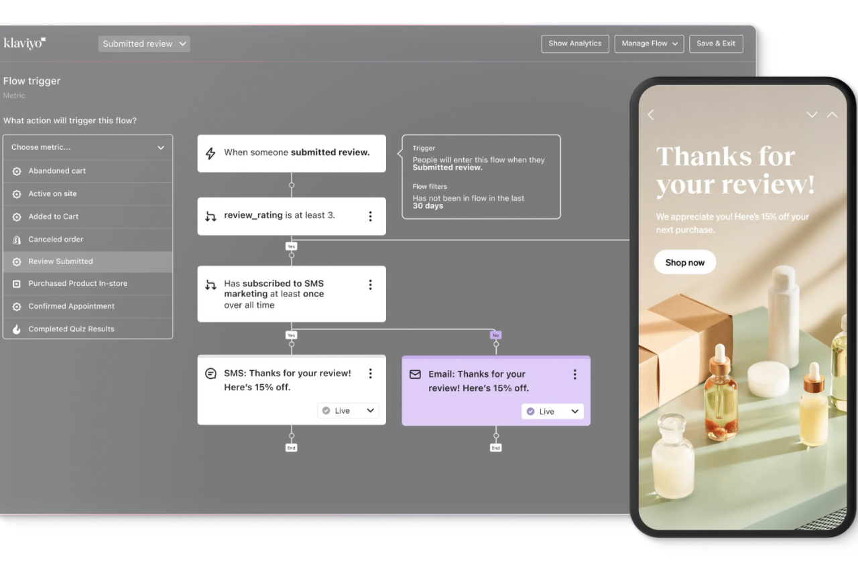Click Shop now in the phone preview
Screen dimensions: 858x571
coord(684,262)
